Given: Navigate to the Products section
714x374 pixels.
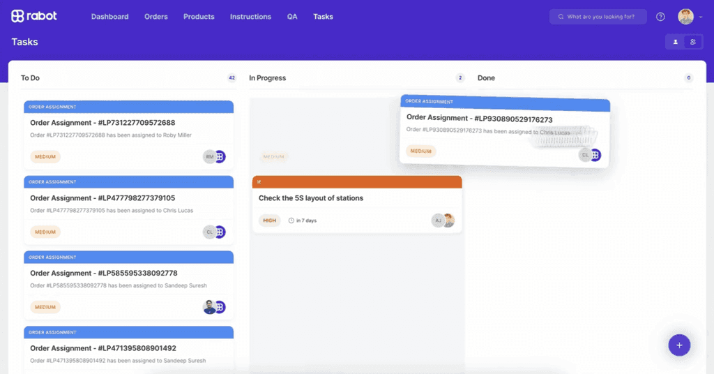Looking at the screenshot, I should point(199,17).
